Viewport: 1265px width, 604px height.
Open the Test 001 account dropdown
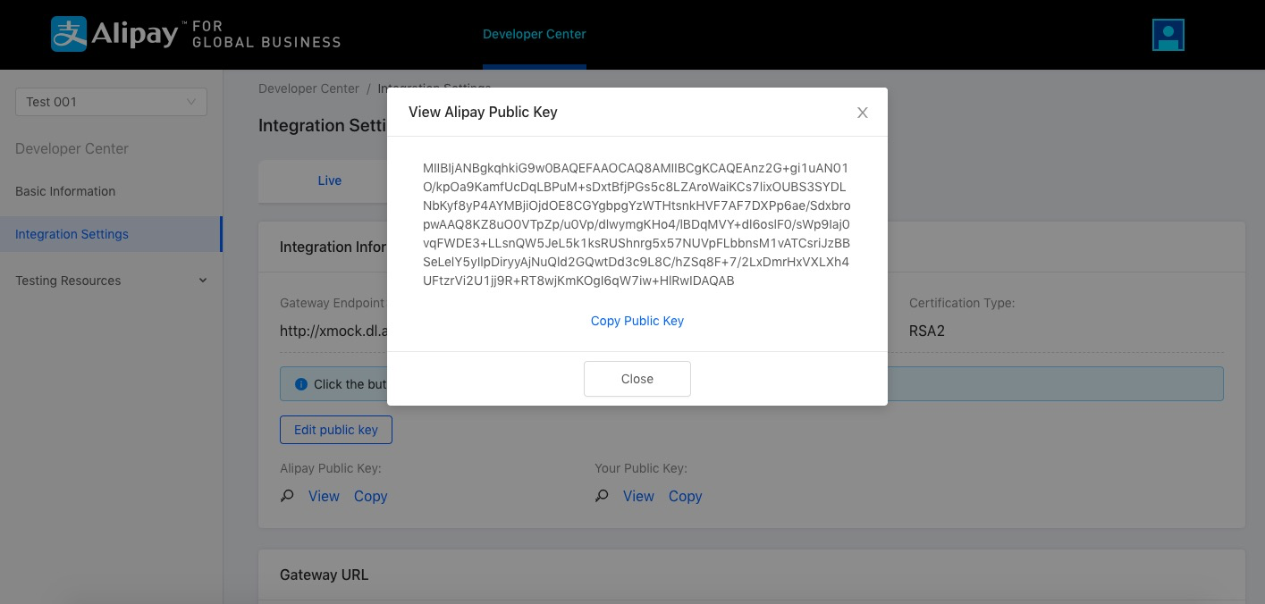tap(111, 102)
